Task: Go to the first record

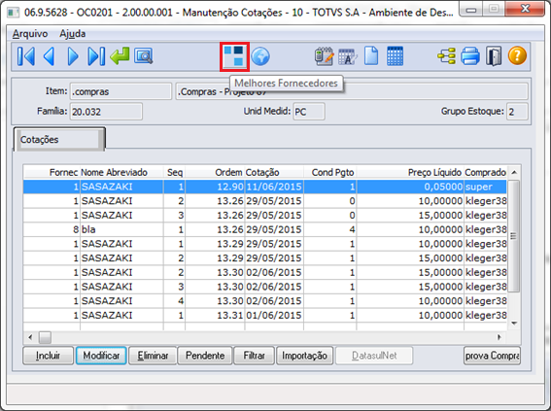Action: [26, 56]
